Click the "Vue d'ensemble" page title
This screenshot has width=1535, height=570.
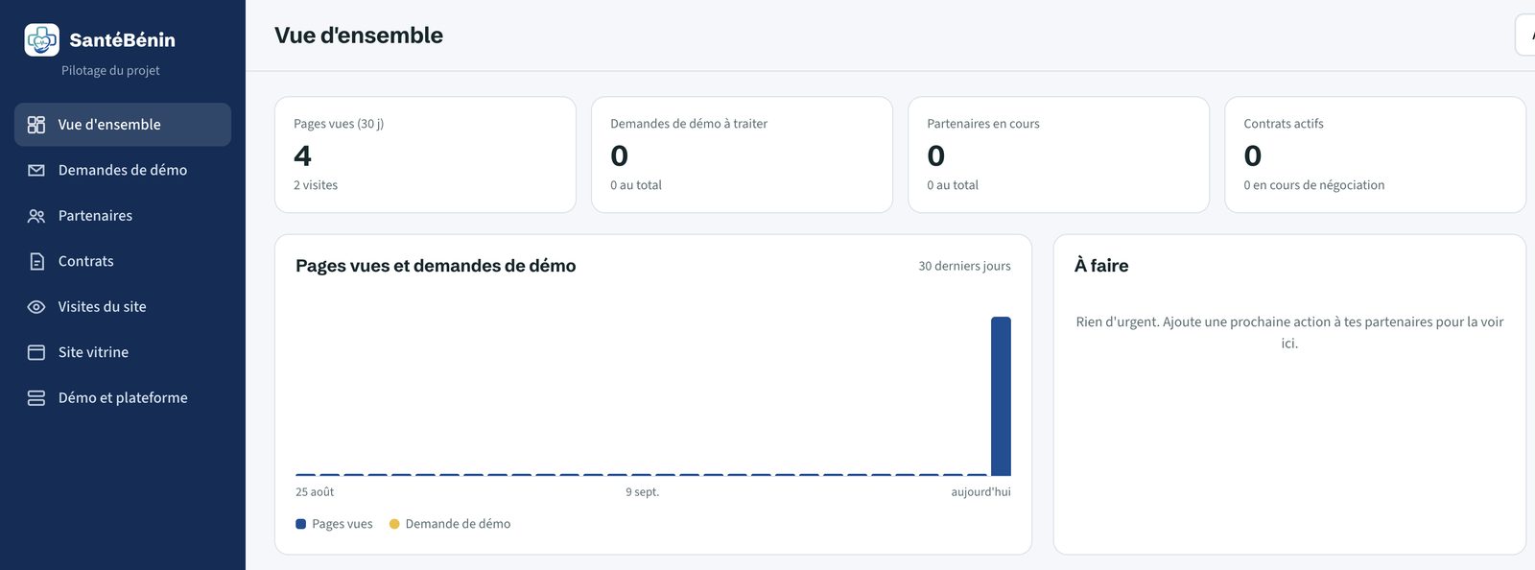(359, 36)
